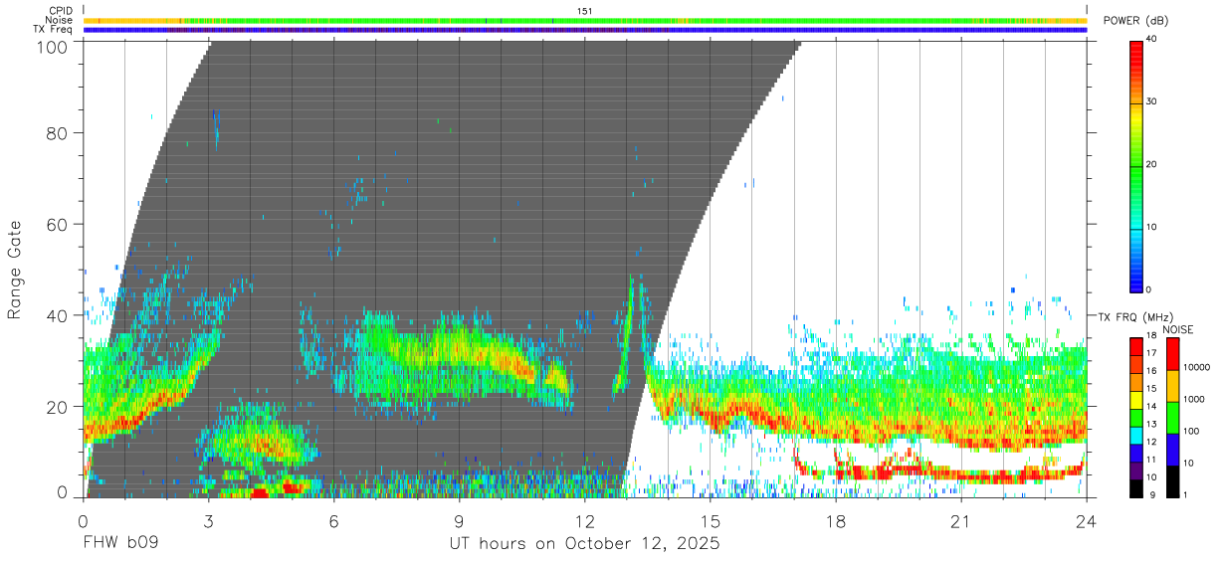
Task: Click the Noise row label at top
Action: (59, 20)
